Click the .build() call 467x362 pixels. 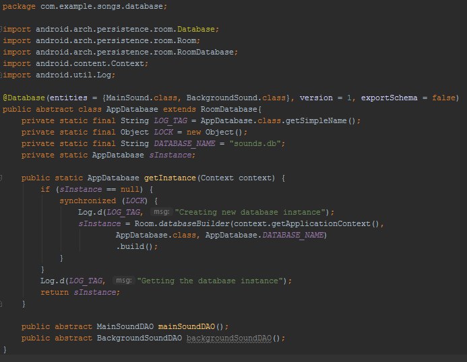135,246
